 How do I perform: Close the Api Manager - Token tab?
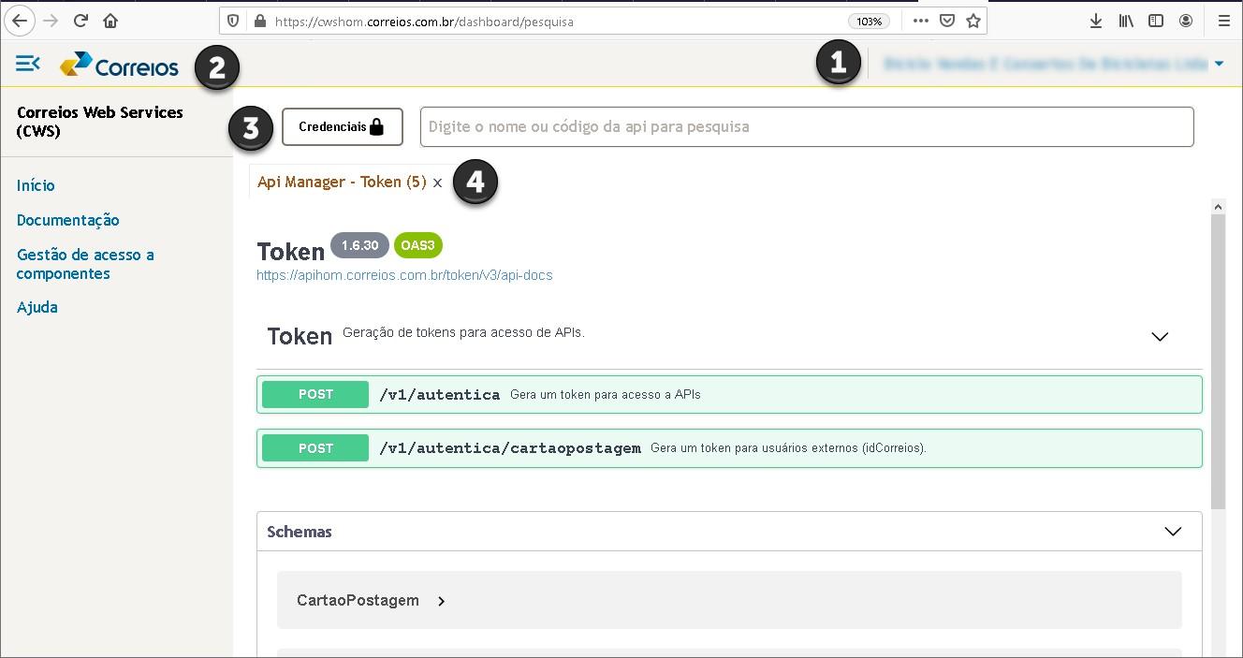tap(437, 183)
